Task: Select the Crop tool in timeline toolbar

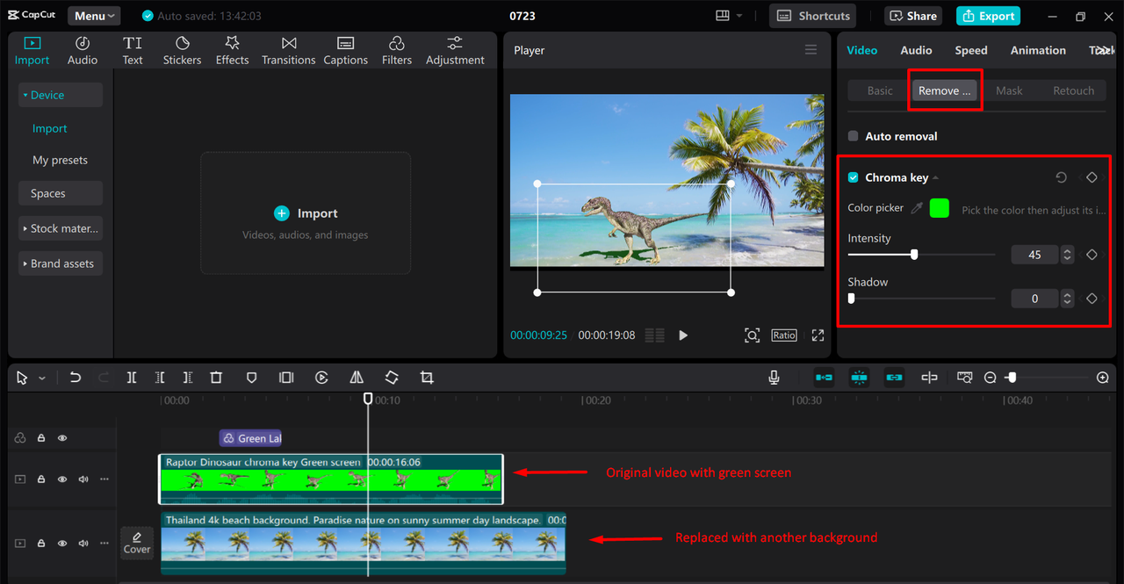Action: point(427,378)
